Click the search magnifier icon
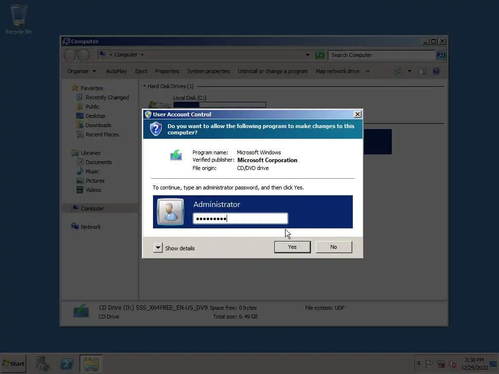 tap(441, 55)
